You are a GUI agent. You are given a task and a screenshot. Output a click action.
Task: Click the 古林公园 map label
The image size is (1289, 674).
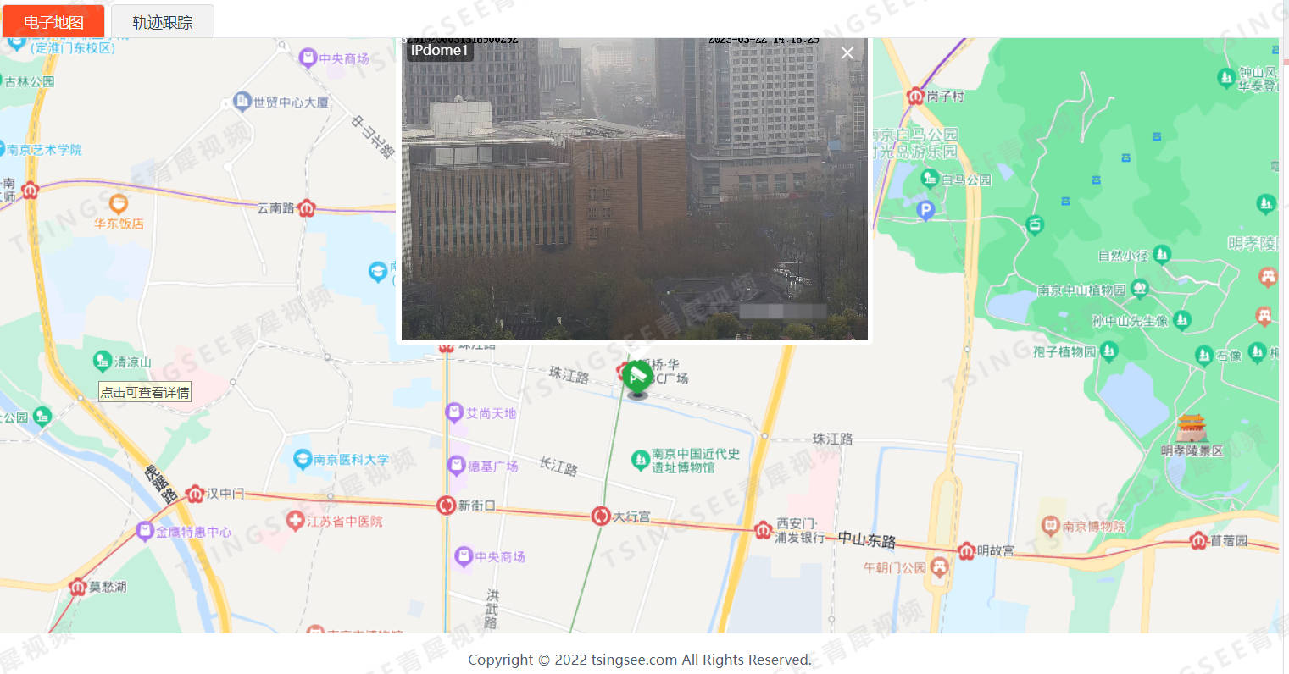30,82
